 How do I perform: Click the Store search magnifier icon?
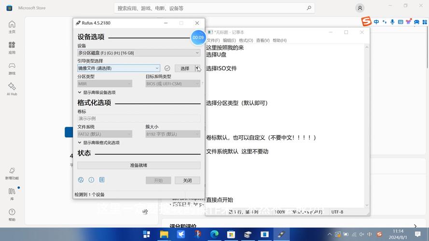pyautogui.click(x=309, y=8)
